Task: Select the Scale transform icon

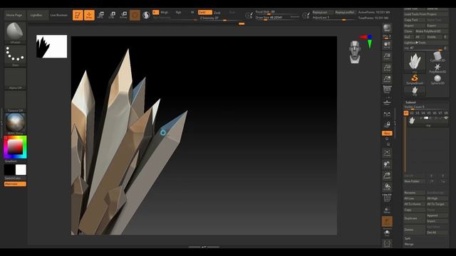Action: 112,15
